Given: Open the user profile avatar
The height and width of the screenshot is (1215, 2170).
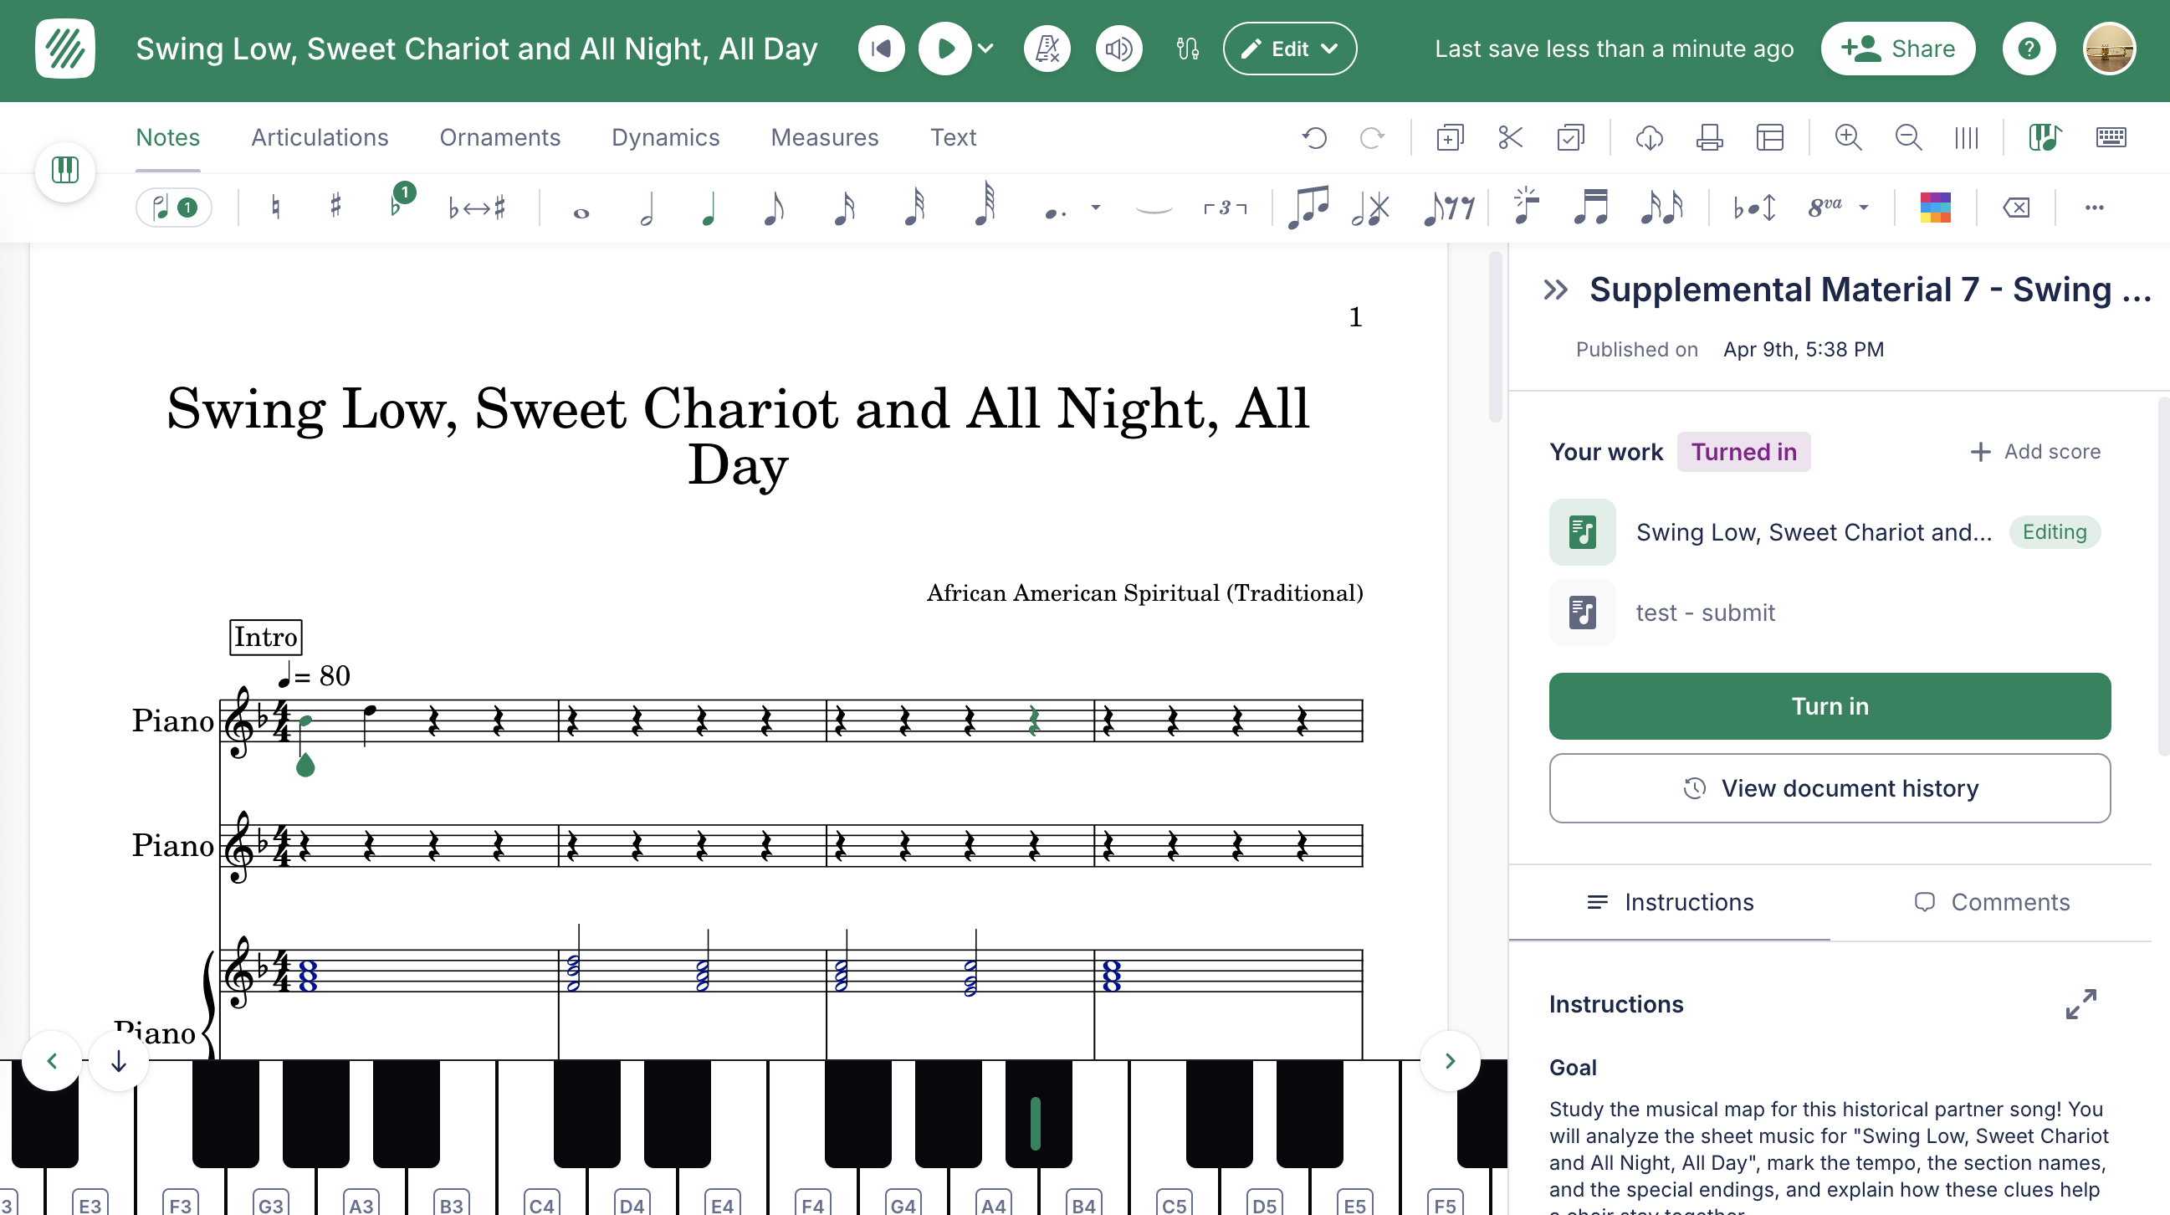Looking at the screenshot, I should [x=2108, y=49].
